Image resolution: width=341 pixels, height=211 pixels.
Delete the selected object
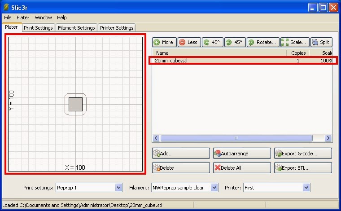tap(181, 168)
